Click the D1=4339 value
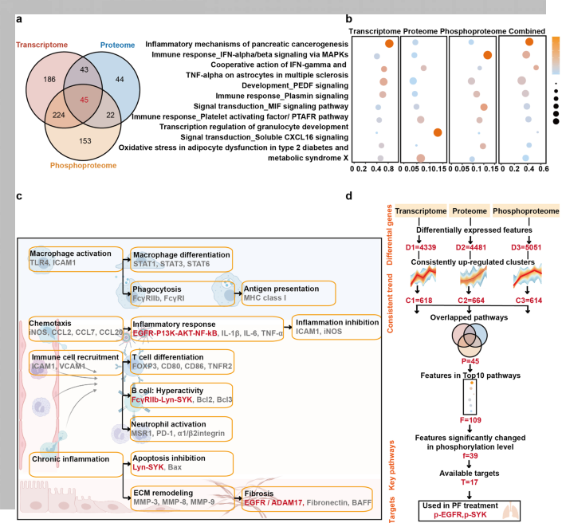Image resolution: width=562 pixels, height=523 pixels. pyautogui.click(x=421, y=247)
